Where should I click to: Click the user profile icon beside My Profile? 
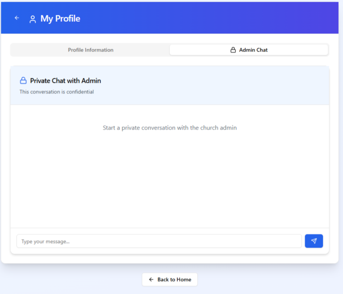point(33,19)
